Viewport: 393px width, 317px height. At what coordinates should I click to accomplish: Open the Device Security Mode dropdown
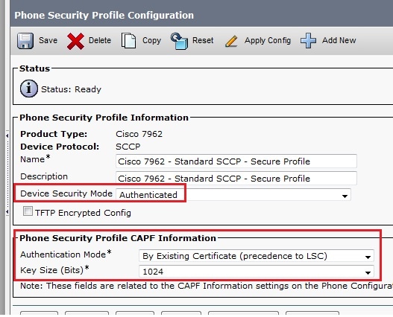click(x=233, y=195)
